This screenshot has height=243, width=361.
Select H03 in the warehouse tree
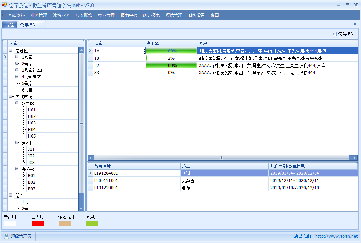(32, 123)
